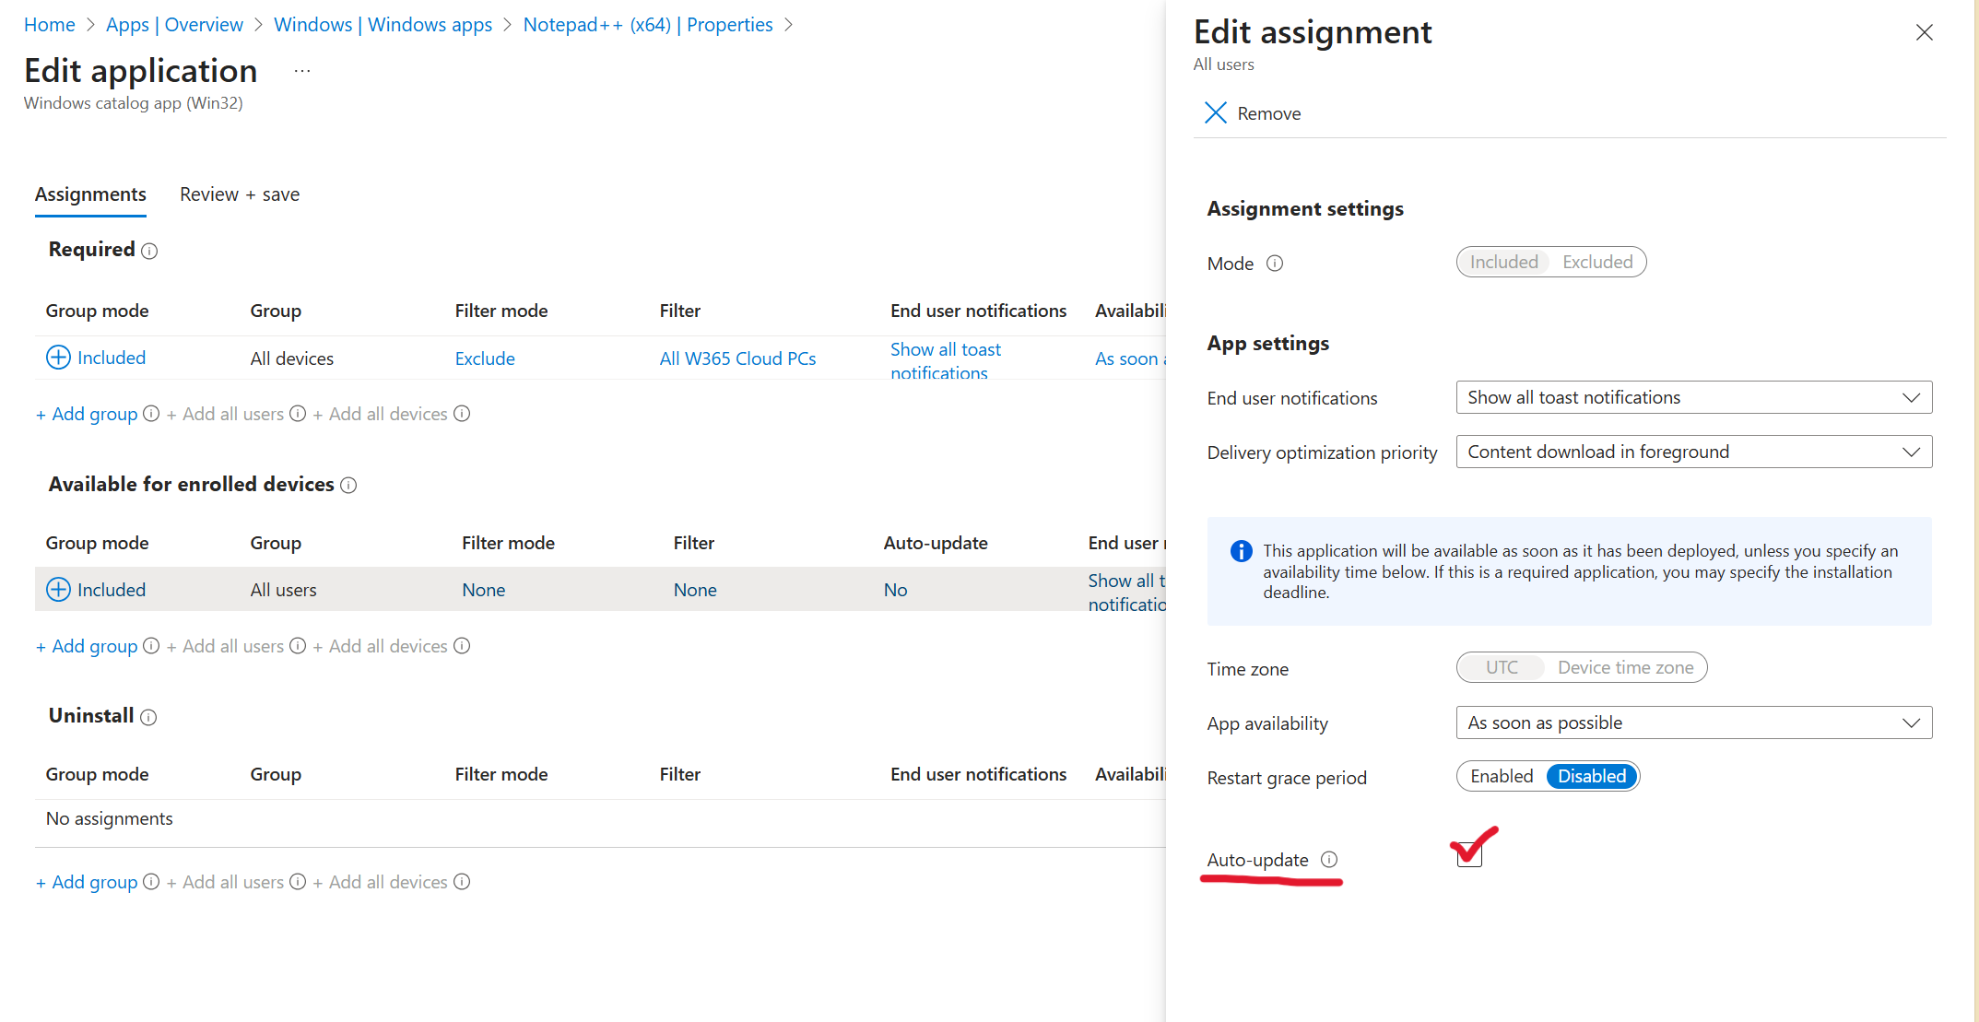Image resolution: width=1979 pixels, height=1022 pixels.
Task: Click info icon next to Available for enrolled devices
Action: 348,486
